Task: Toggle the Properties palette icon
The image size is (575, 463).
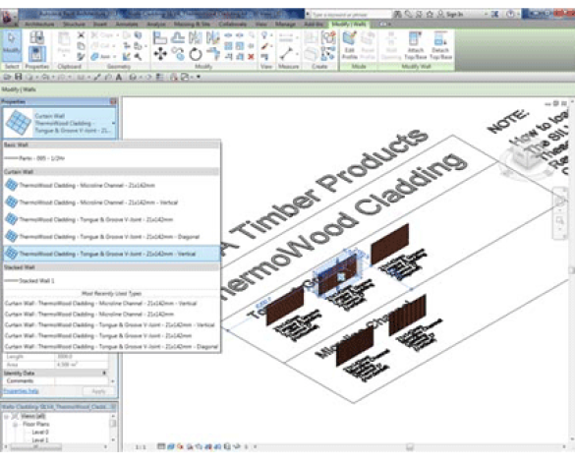Action: click(x=36, y=53)
